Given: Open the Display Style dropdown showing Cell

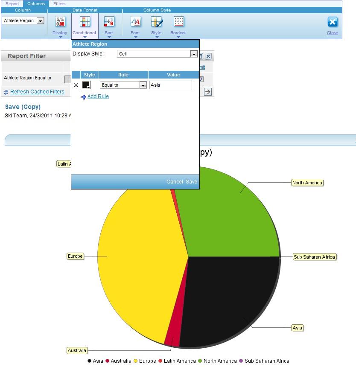Looking at the screenshot, I should click(x=194, y=54).
